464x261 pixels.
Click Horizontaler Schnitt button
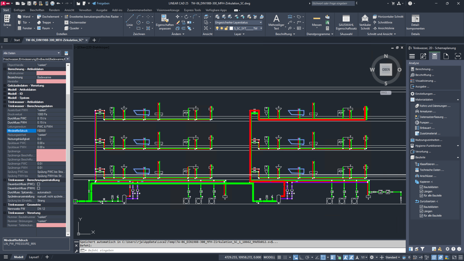tap(388, 17)
